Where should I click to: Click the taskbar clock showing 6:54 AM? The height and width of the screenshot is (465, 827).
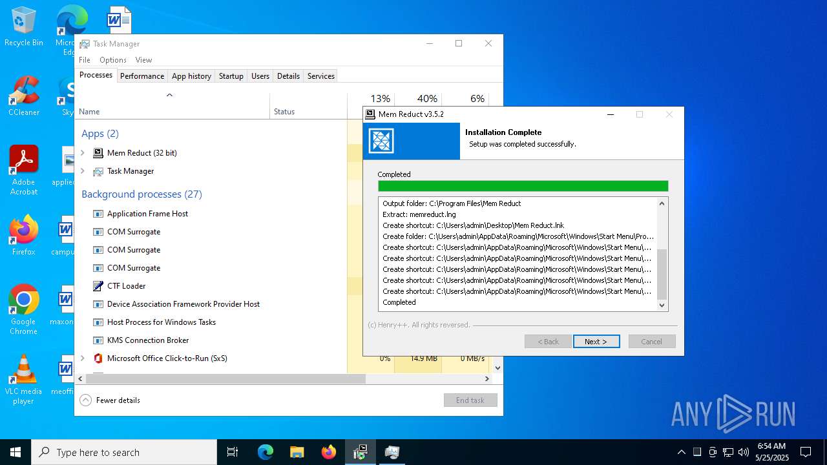[x=771, y=452]
